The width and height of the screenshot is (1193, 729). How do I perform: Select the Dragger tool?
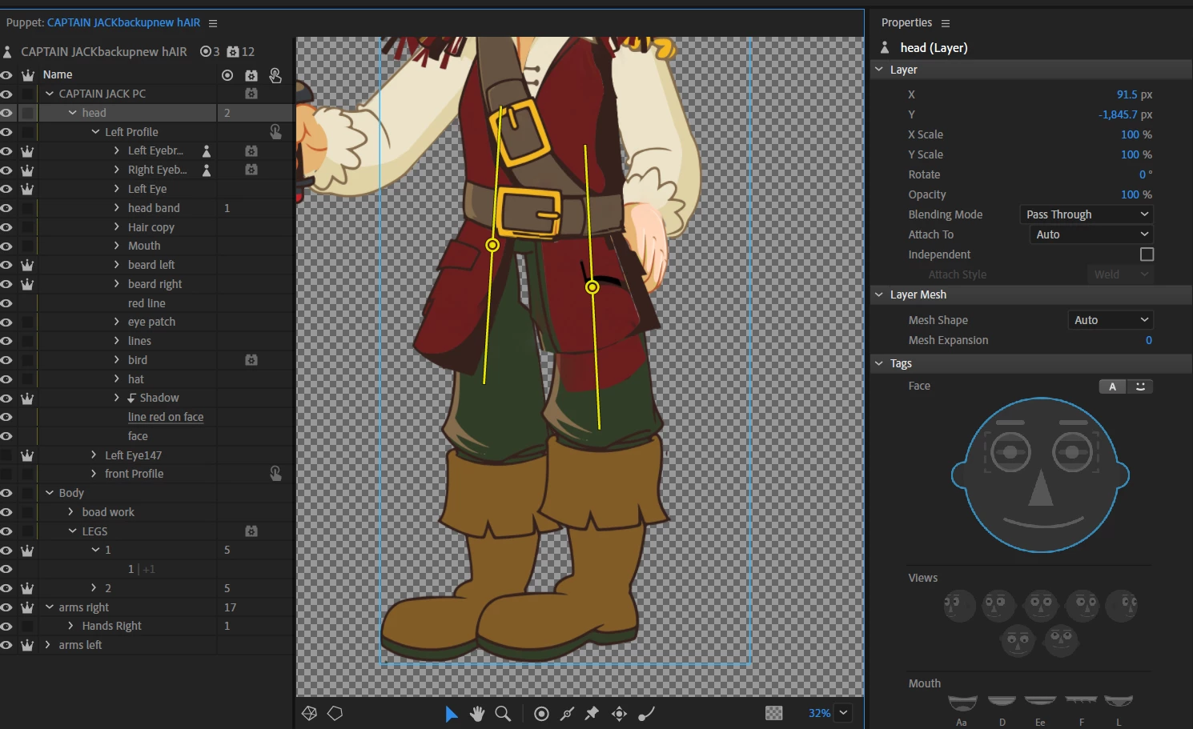point(619,714)
